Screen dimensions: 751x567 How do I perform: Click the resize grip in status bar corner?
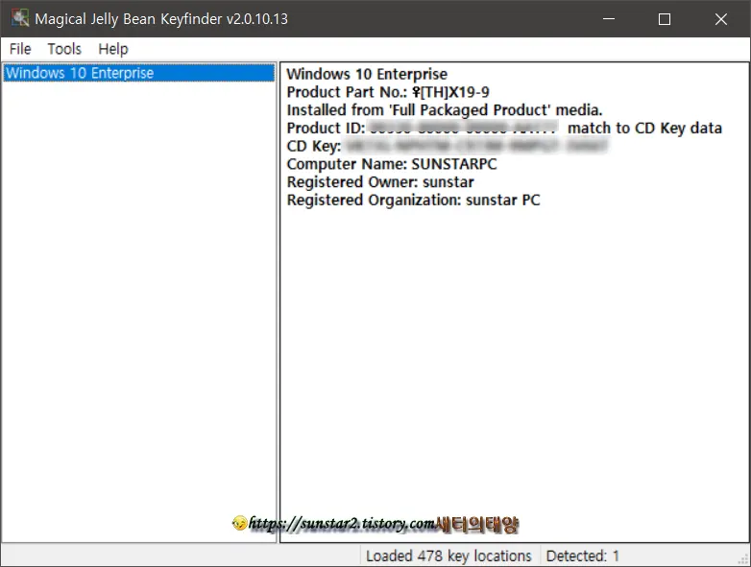(744, 560)
